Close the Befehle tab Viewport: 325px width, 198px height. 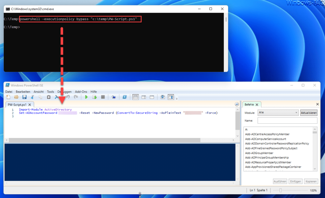[x=257, y=105]
